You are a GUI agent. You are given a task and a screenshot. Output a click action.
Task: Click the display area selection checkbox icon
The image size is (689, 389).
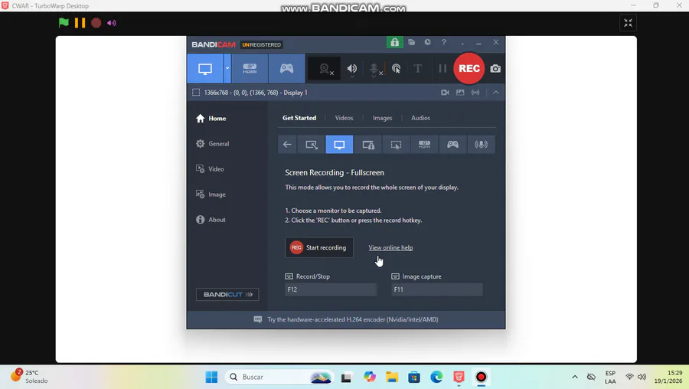(196, 93)
